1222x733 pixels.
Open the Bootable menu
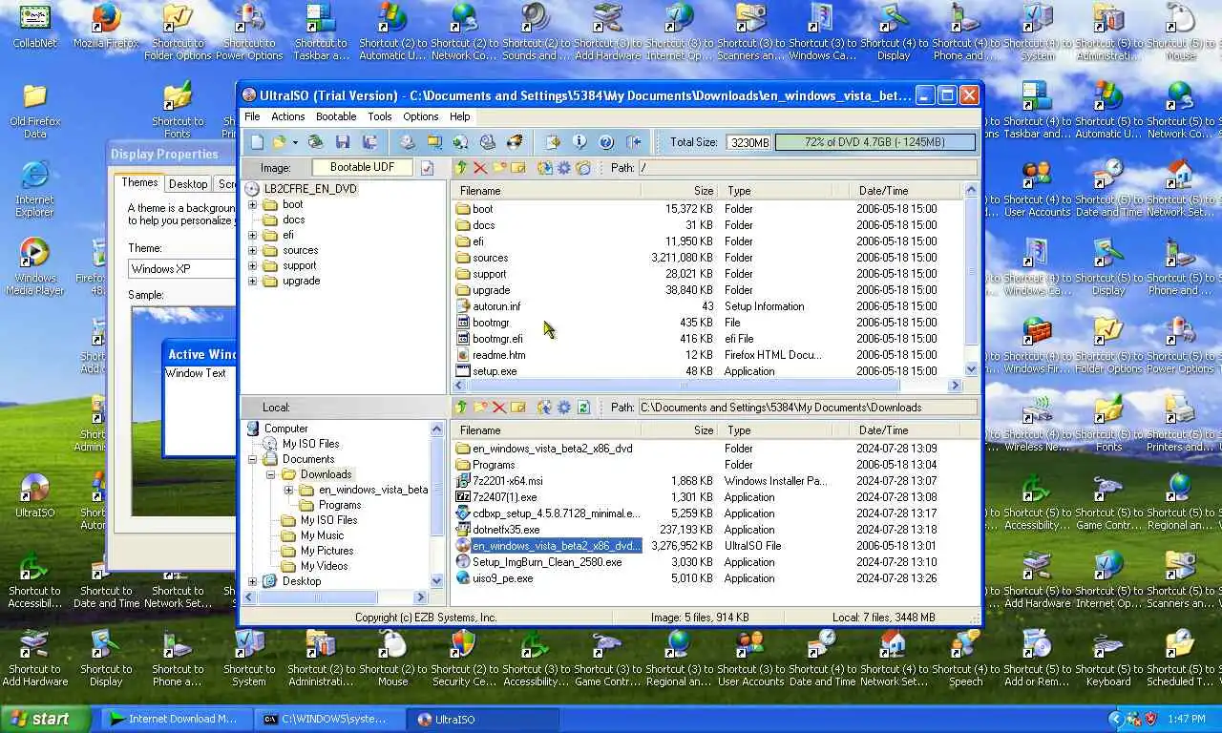point(336,116)
